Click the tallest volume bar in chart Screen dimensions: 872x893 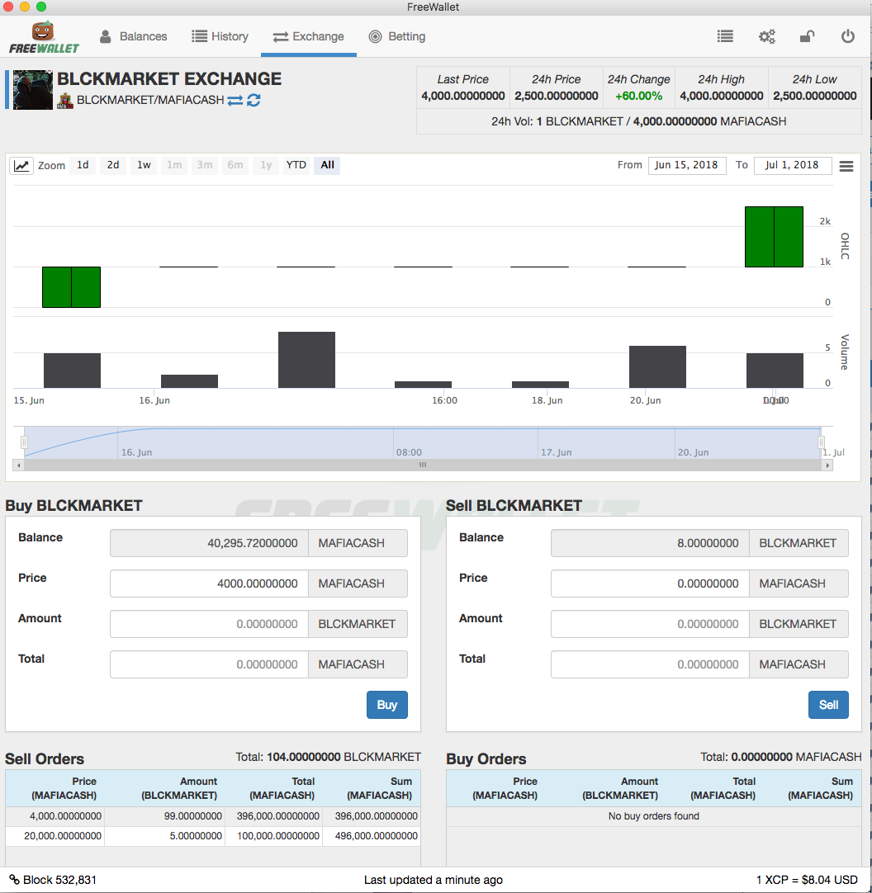tap(306, 360)
